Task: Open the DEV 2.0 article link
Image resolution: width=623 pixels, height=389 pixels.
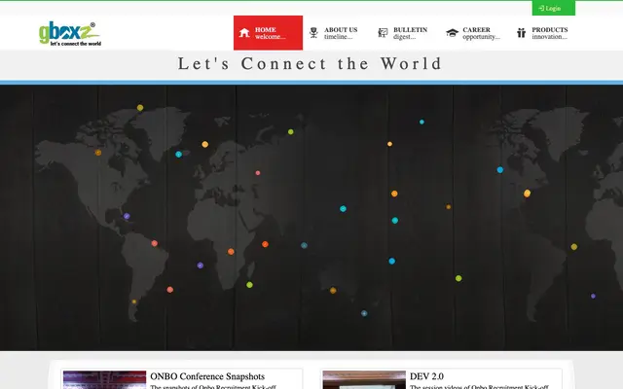Action: (x=426, y=376)
